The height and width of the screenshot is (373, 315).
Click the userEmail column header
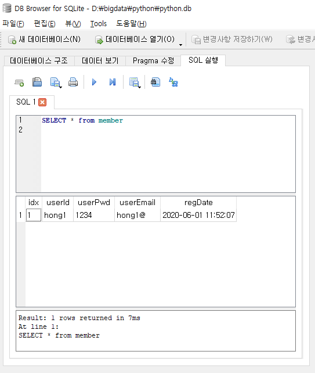pos(137,202)
